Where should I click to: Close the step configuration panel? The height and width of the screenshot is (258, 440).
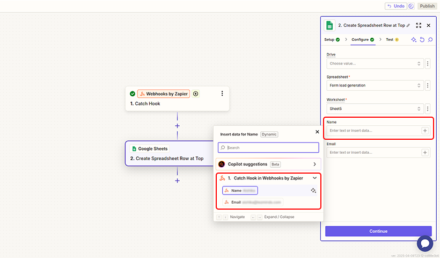429,25
